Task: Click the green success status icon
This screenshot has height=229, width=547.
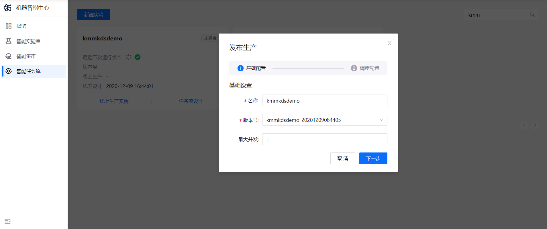Action: (138, 57)
